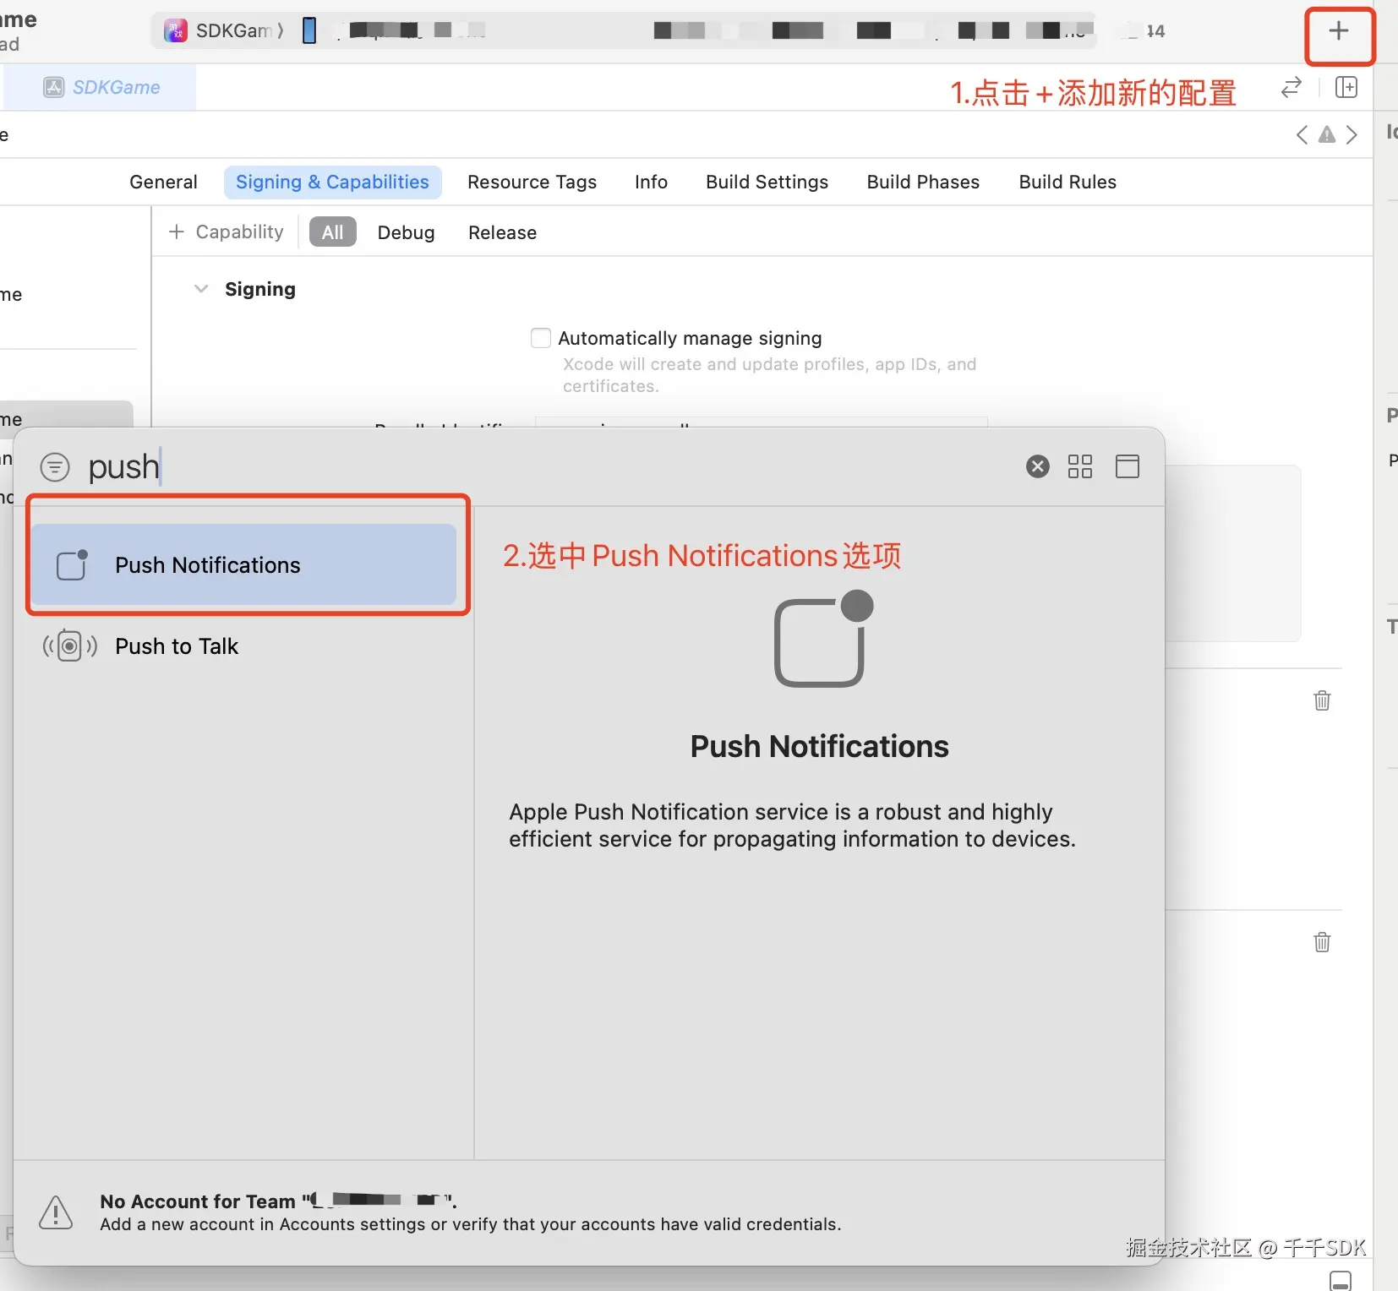Click the SDKGam scheme name in toolbar
The height and width of the screenshot is (1291, 1398).
tap(234, 31)
